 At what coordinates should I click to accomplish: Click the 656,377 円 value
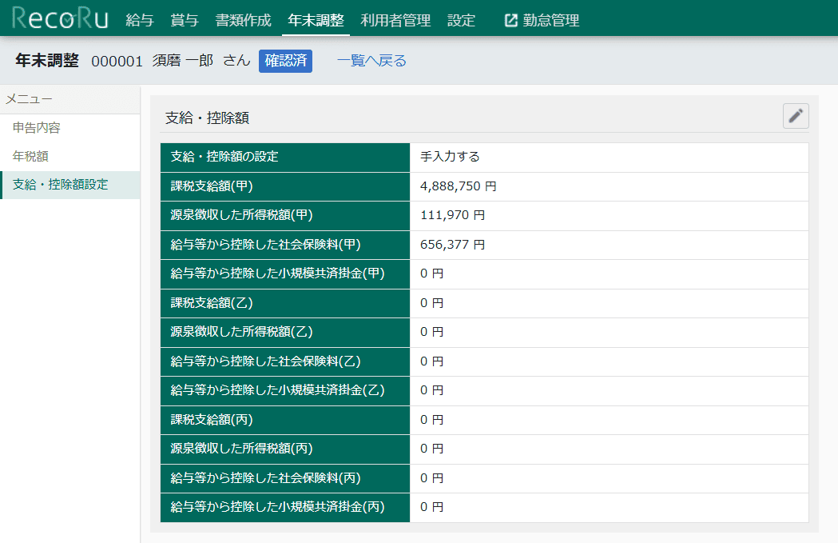452,245
